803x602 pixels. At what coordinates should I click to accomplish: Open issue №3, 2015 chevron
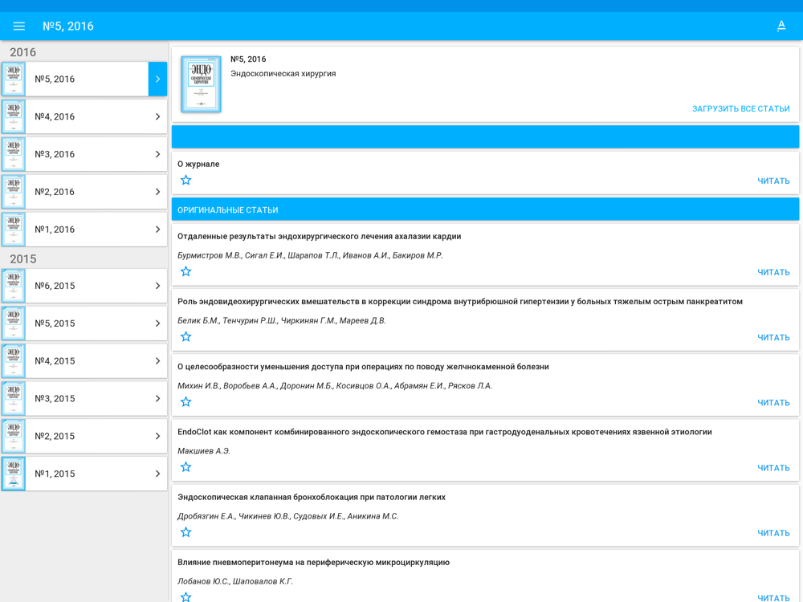point(157,398)
